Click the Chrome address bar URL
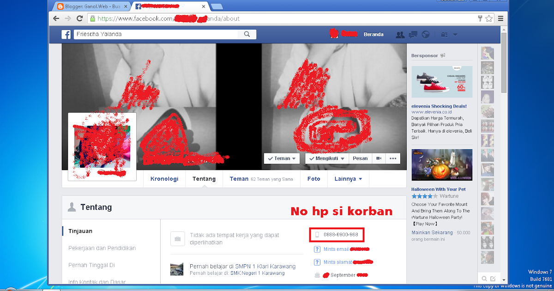The width and height of the screenshot is (554, 291). pyautogui.click(x=169, y=19)
